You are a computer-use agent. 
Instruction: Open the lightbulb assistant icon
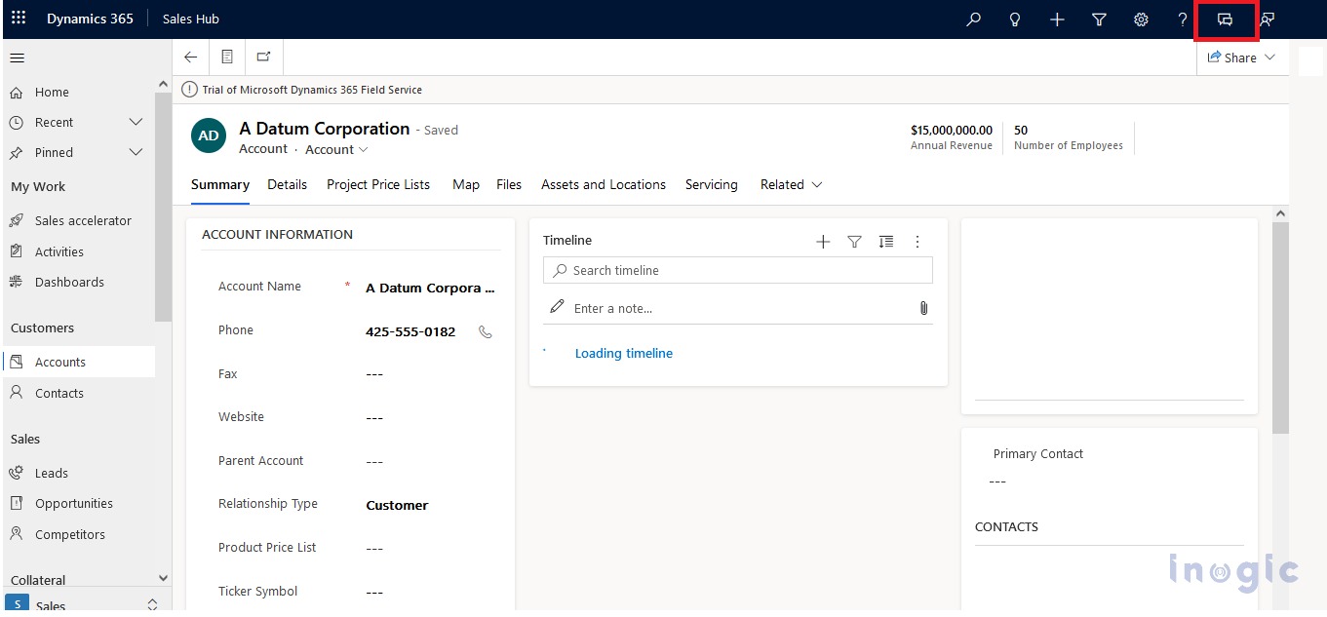point(1015,19)
